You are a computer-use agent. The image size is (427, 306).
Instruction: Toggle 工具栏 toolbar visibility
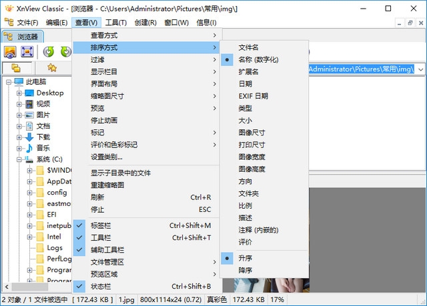[145, 238]
